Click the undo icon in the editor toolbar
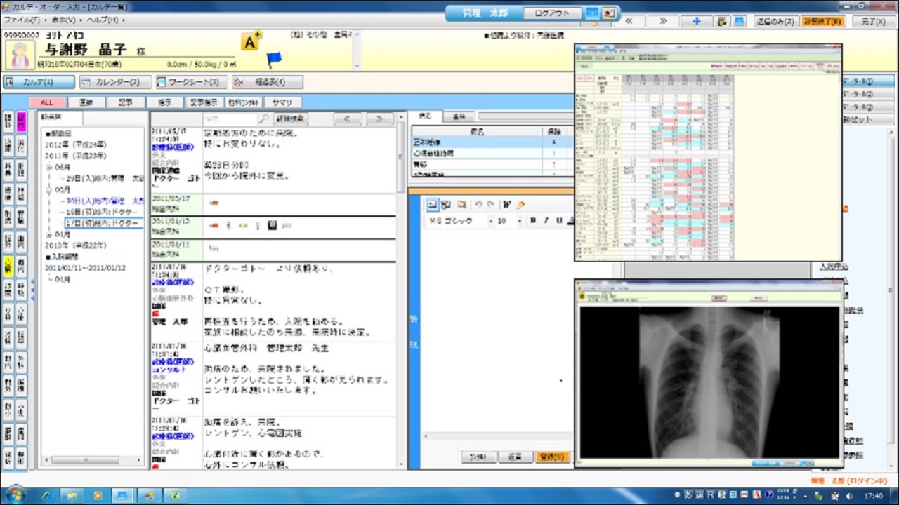Image resolution: width=899 pixels, height=505 pixels. click(478, 205)
